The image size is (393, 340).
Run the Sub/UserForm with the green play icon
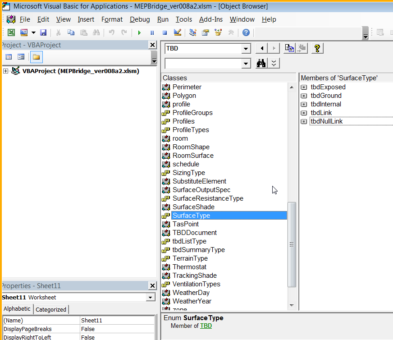click(x=139, y=32)
